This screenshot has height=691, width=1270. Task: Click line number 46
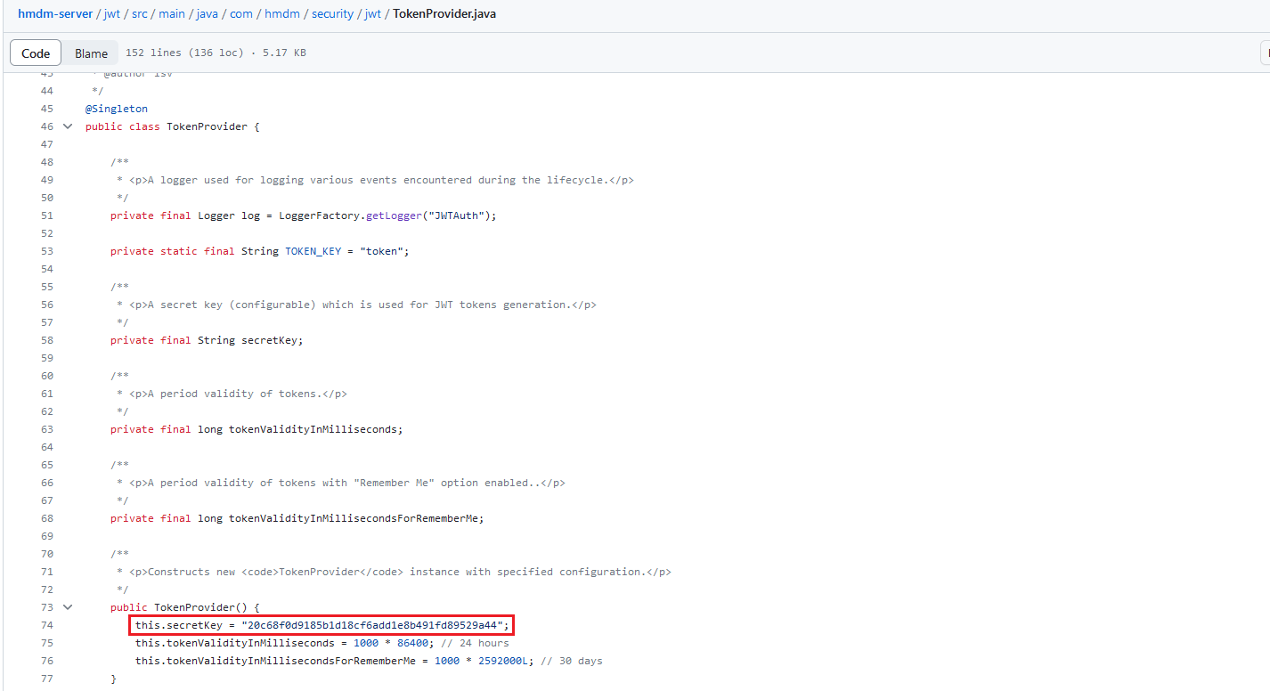click(46, 126)
